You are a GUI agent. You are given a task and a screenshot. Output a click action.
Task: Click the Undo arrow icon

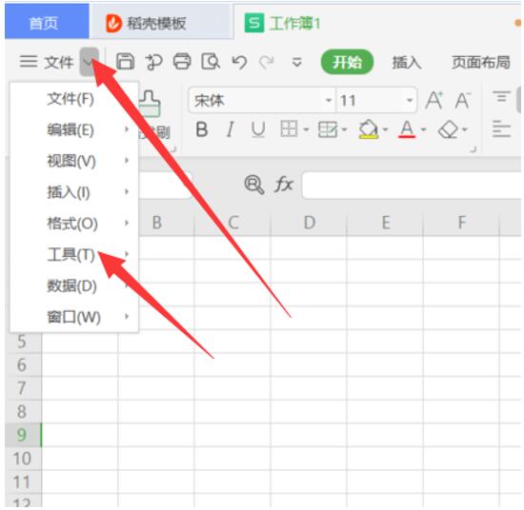(239, 62)
